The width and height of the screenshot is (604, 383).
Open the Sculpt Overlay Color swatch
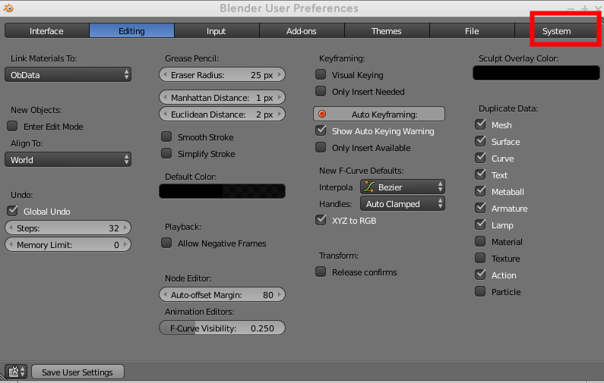536,73
